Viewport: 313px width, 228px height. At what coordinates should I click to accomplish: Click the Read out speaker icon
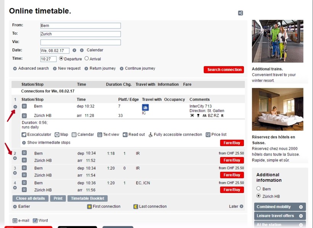(125, 135)
